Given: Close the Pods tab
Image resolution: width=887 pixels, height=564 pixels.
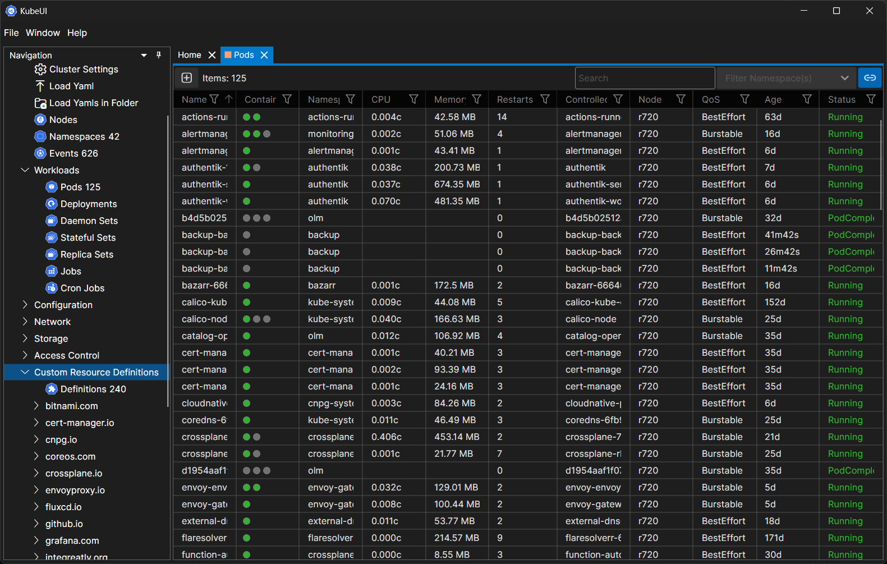Looking at the screenshot, I should pos(264,55).
